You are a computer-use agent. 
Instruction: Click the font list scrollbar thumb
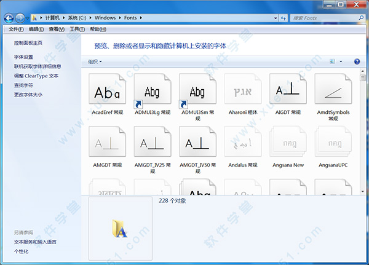pos(362,77)
